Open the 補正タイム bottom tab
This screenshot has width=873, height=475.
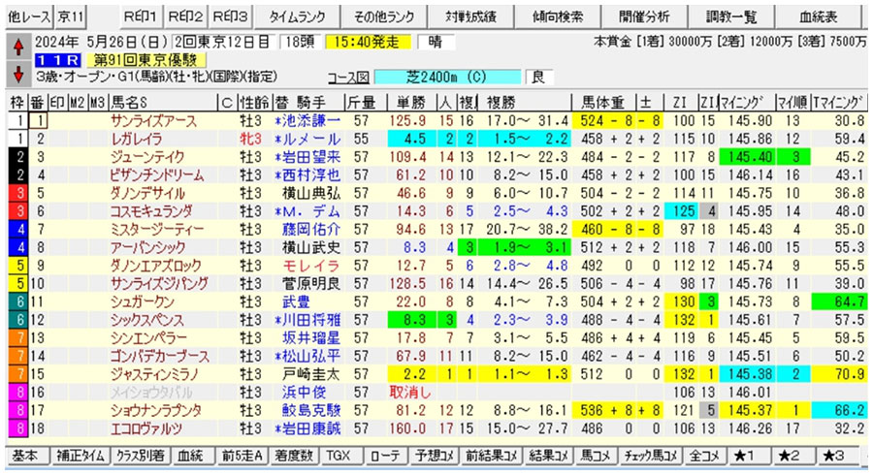coord(81,456)
